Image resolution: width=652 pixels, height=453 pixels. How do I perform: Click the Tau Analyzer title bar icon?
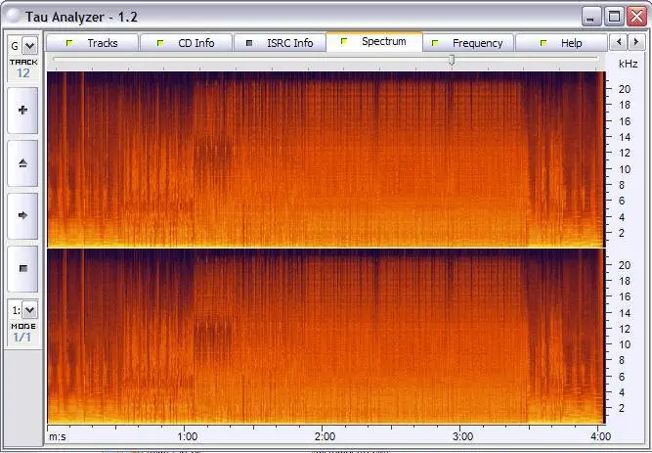[x=14, y=16]
